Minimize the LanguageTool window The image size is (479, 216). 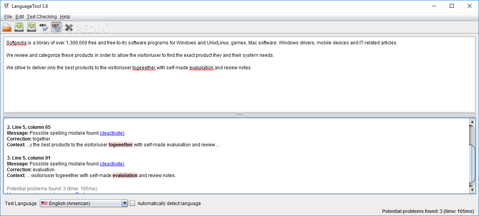[434, 6]
